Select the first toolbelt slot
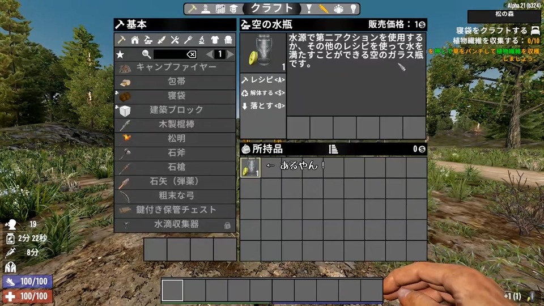544x306 pixels. (172, 290)
